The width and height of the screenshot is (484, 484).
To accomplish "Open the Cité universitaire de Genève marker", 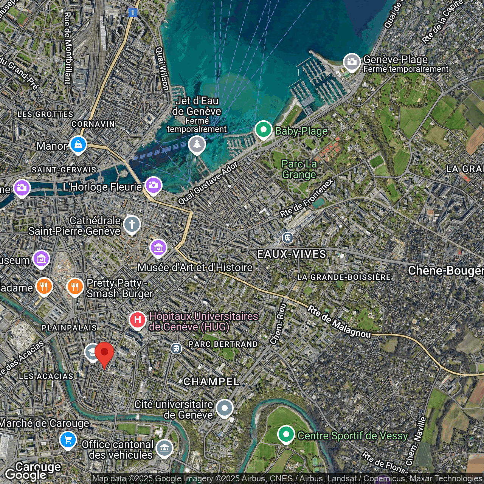I will coord(225,408).
